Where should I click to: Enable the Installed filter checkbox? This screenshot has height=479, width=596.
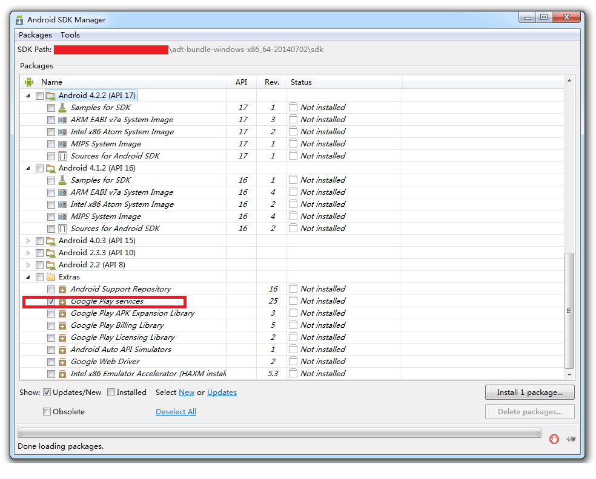(111, 392)
